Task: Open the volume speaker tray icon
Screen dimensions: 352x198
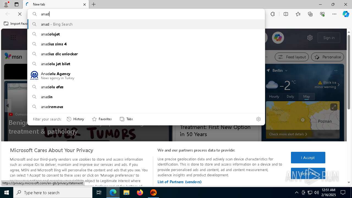Action: pyautogui.click(x=317, y=193)
